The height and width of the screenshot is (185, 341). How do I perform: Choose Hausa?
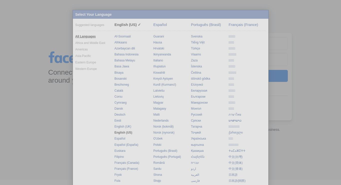click(x=158, y=42)
